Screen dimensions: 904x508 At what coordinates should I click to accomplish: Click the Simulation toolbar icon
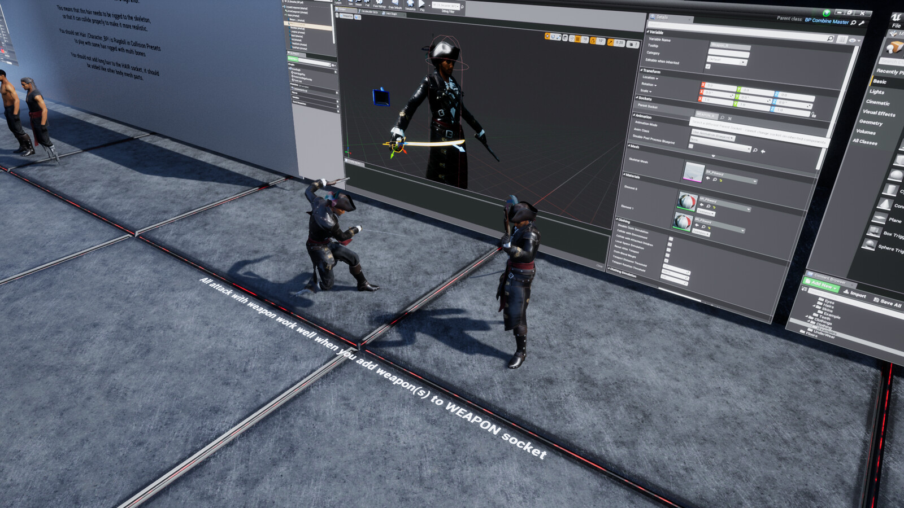[x=410, y=5]
